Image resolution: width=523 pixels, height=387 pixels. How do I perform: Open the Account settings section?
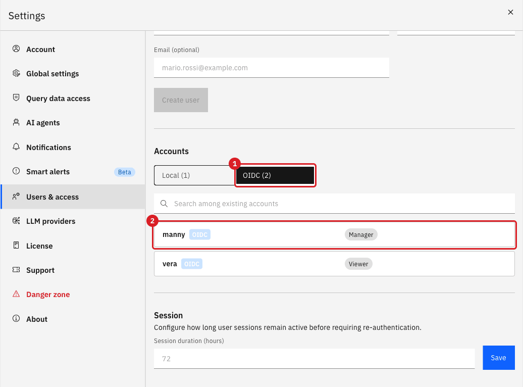[73, 50]
